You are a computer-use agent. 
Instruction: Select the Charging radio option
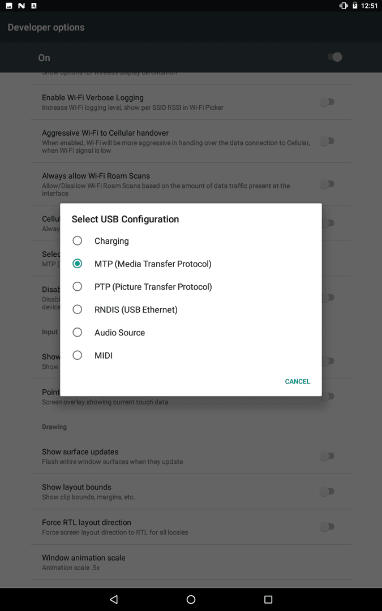coord(191,241)
